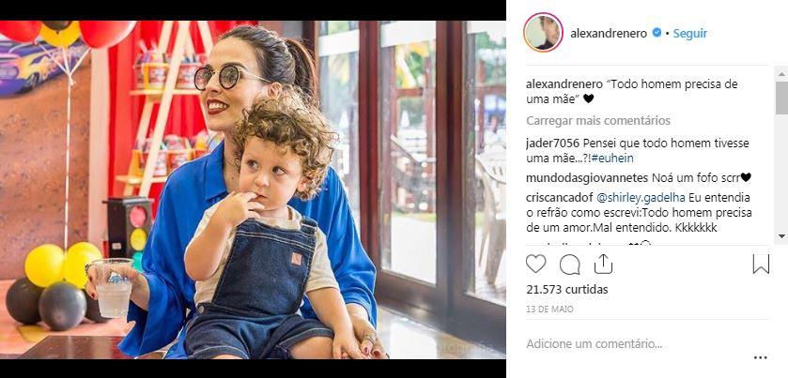This screenshot has height=378, width=788.
Task: Open alexandrenero profile picture story
Action: coord(543,32)
